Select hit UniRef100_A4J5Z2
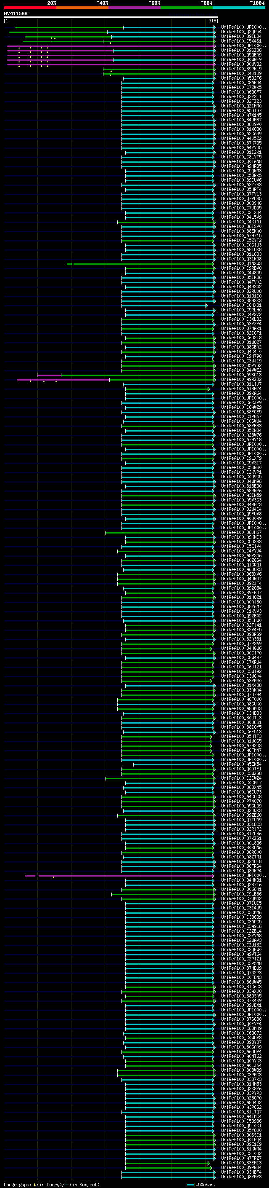The height and width of the screenshot is (1188, 269). click(241, 138)
